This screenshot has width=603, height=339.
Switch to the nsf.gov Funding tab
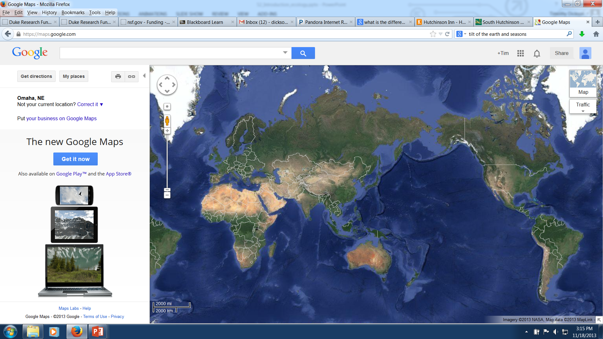[148, 22]
